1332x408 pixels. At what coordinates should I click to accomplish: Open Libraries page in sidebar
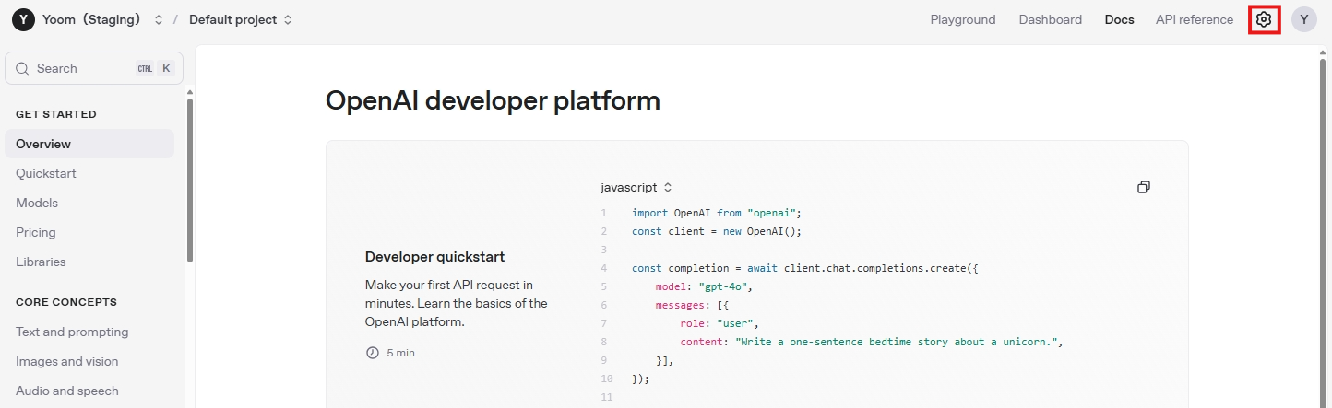[x=41, y=262]
